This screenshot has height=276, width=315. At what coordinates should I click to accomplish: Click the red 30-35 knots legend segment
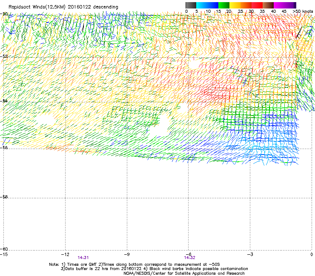tap(257, 5)
